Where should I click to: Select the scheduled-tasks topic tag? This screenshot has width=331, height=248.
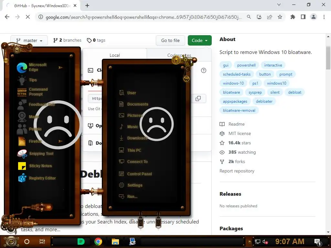click(237, 74)
